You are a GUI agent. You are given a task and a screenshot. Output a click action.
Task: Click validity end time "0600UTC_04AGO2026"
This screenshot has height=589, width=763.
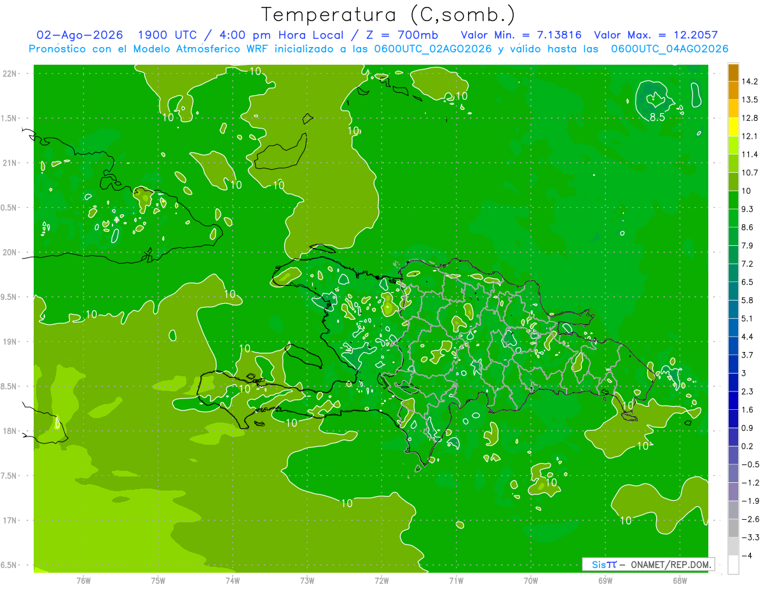pos(670,49)
